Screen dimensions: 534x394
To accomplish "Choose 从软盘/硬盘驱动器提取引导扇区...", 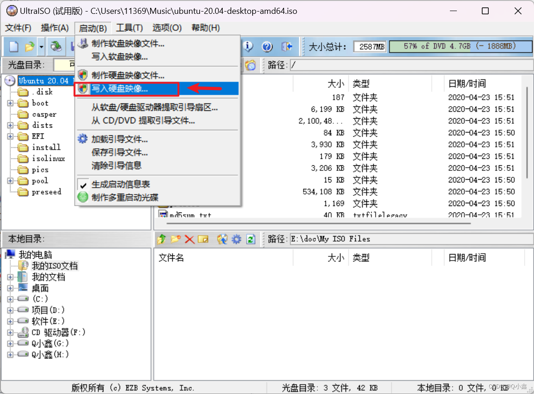I will 158,107.
